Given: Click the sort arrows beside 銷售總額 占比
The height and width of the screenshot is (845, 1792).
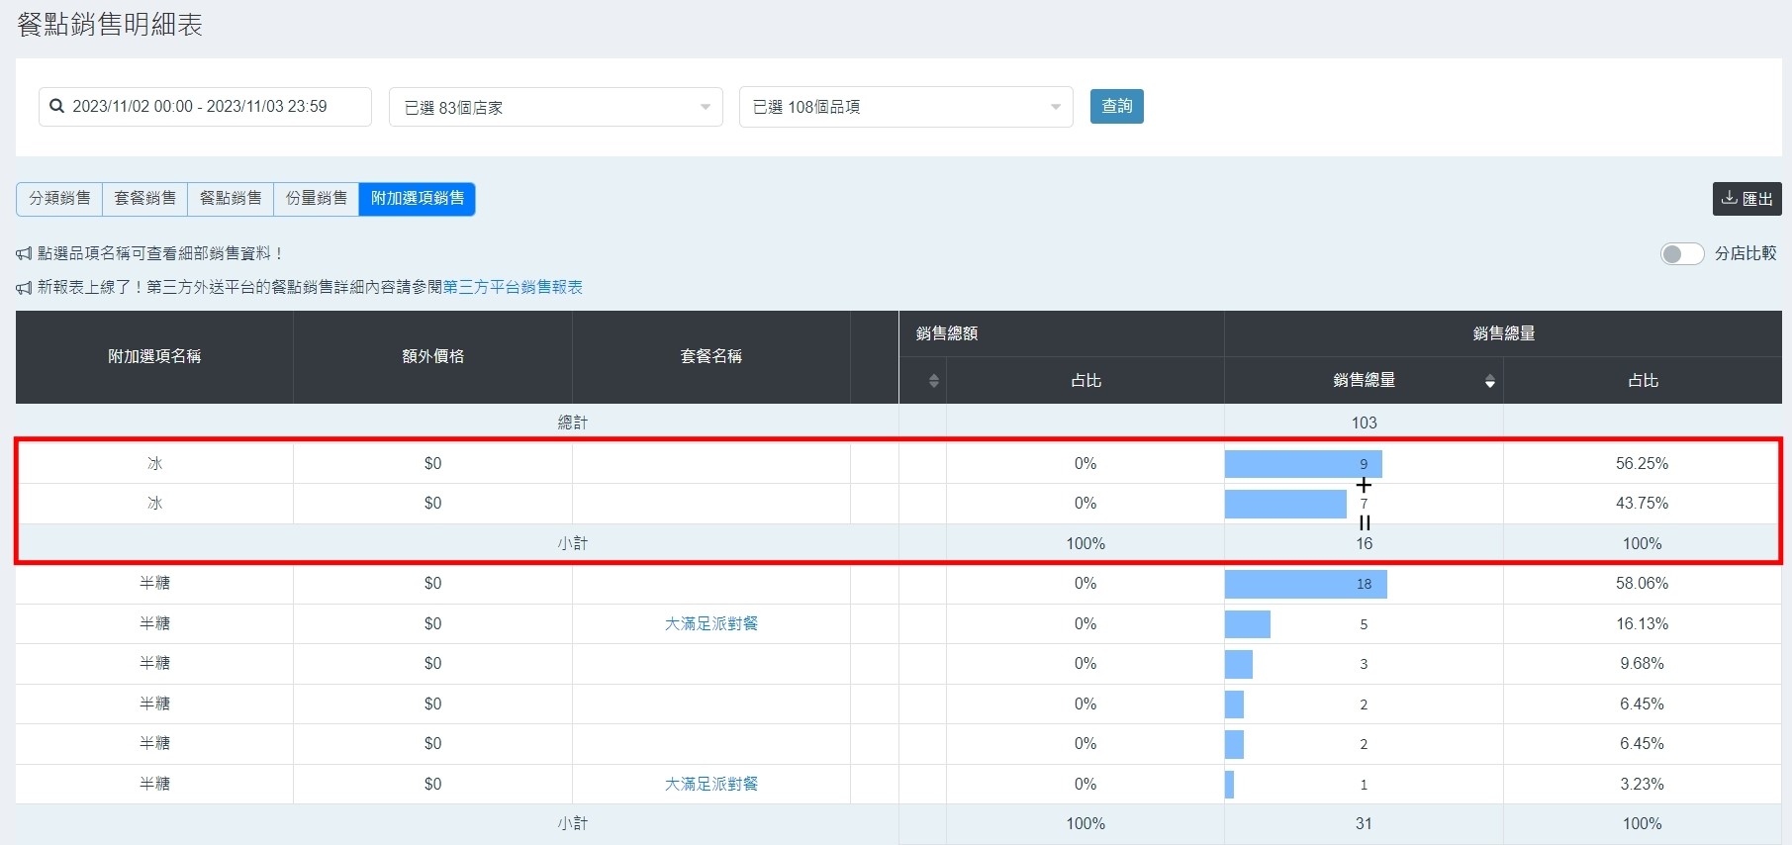Looking at the screenshot, I should (x=933, y=381).
